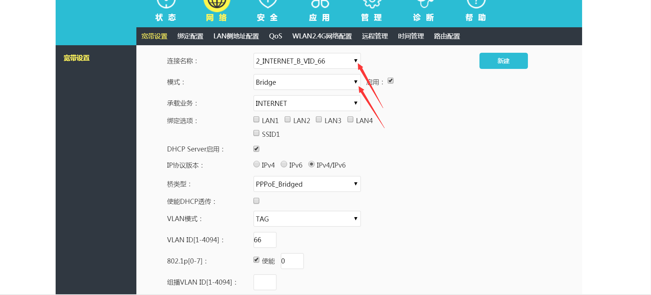This screenshot has width=651, height=295.
Task: Switch to the 远程管理 tab
Action: coord(375,36)
